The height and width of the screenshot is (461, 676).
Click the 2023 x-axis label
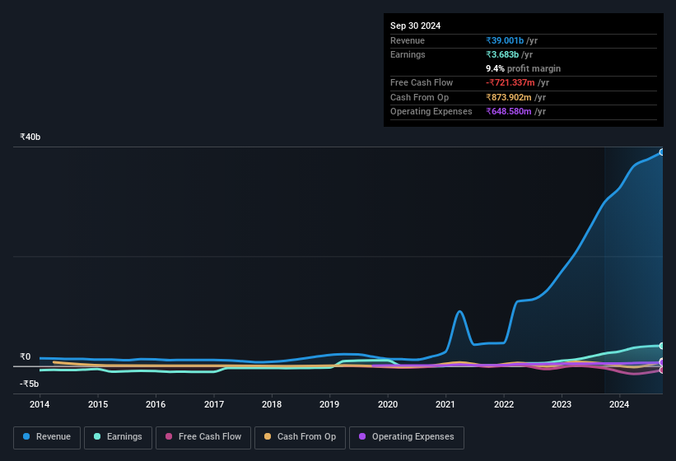point(562,404)
